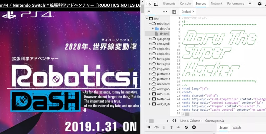Image resolution: width=266 pixels, height=134 pixels.
Task: Select the img.youtu domain entry
Action: pyautogui.click(x=163, y=69)
